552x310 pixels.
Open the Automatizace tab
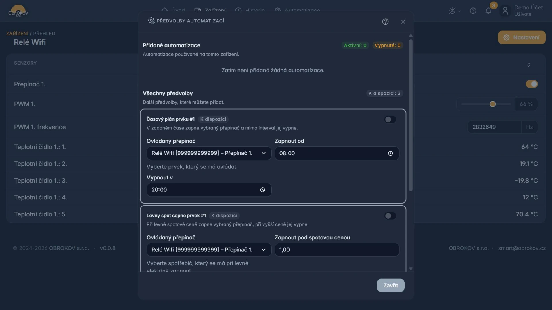(x=297, y=10)
